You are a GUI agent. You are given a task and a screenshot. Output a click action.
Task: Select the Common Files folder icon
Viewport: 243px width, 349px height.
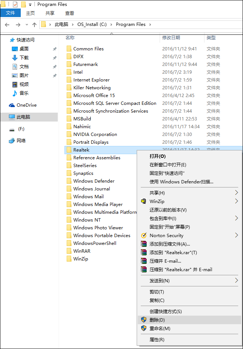tap(69, 49)
